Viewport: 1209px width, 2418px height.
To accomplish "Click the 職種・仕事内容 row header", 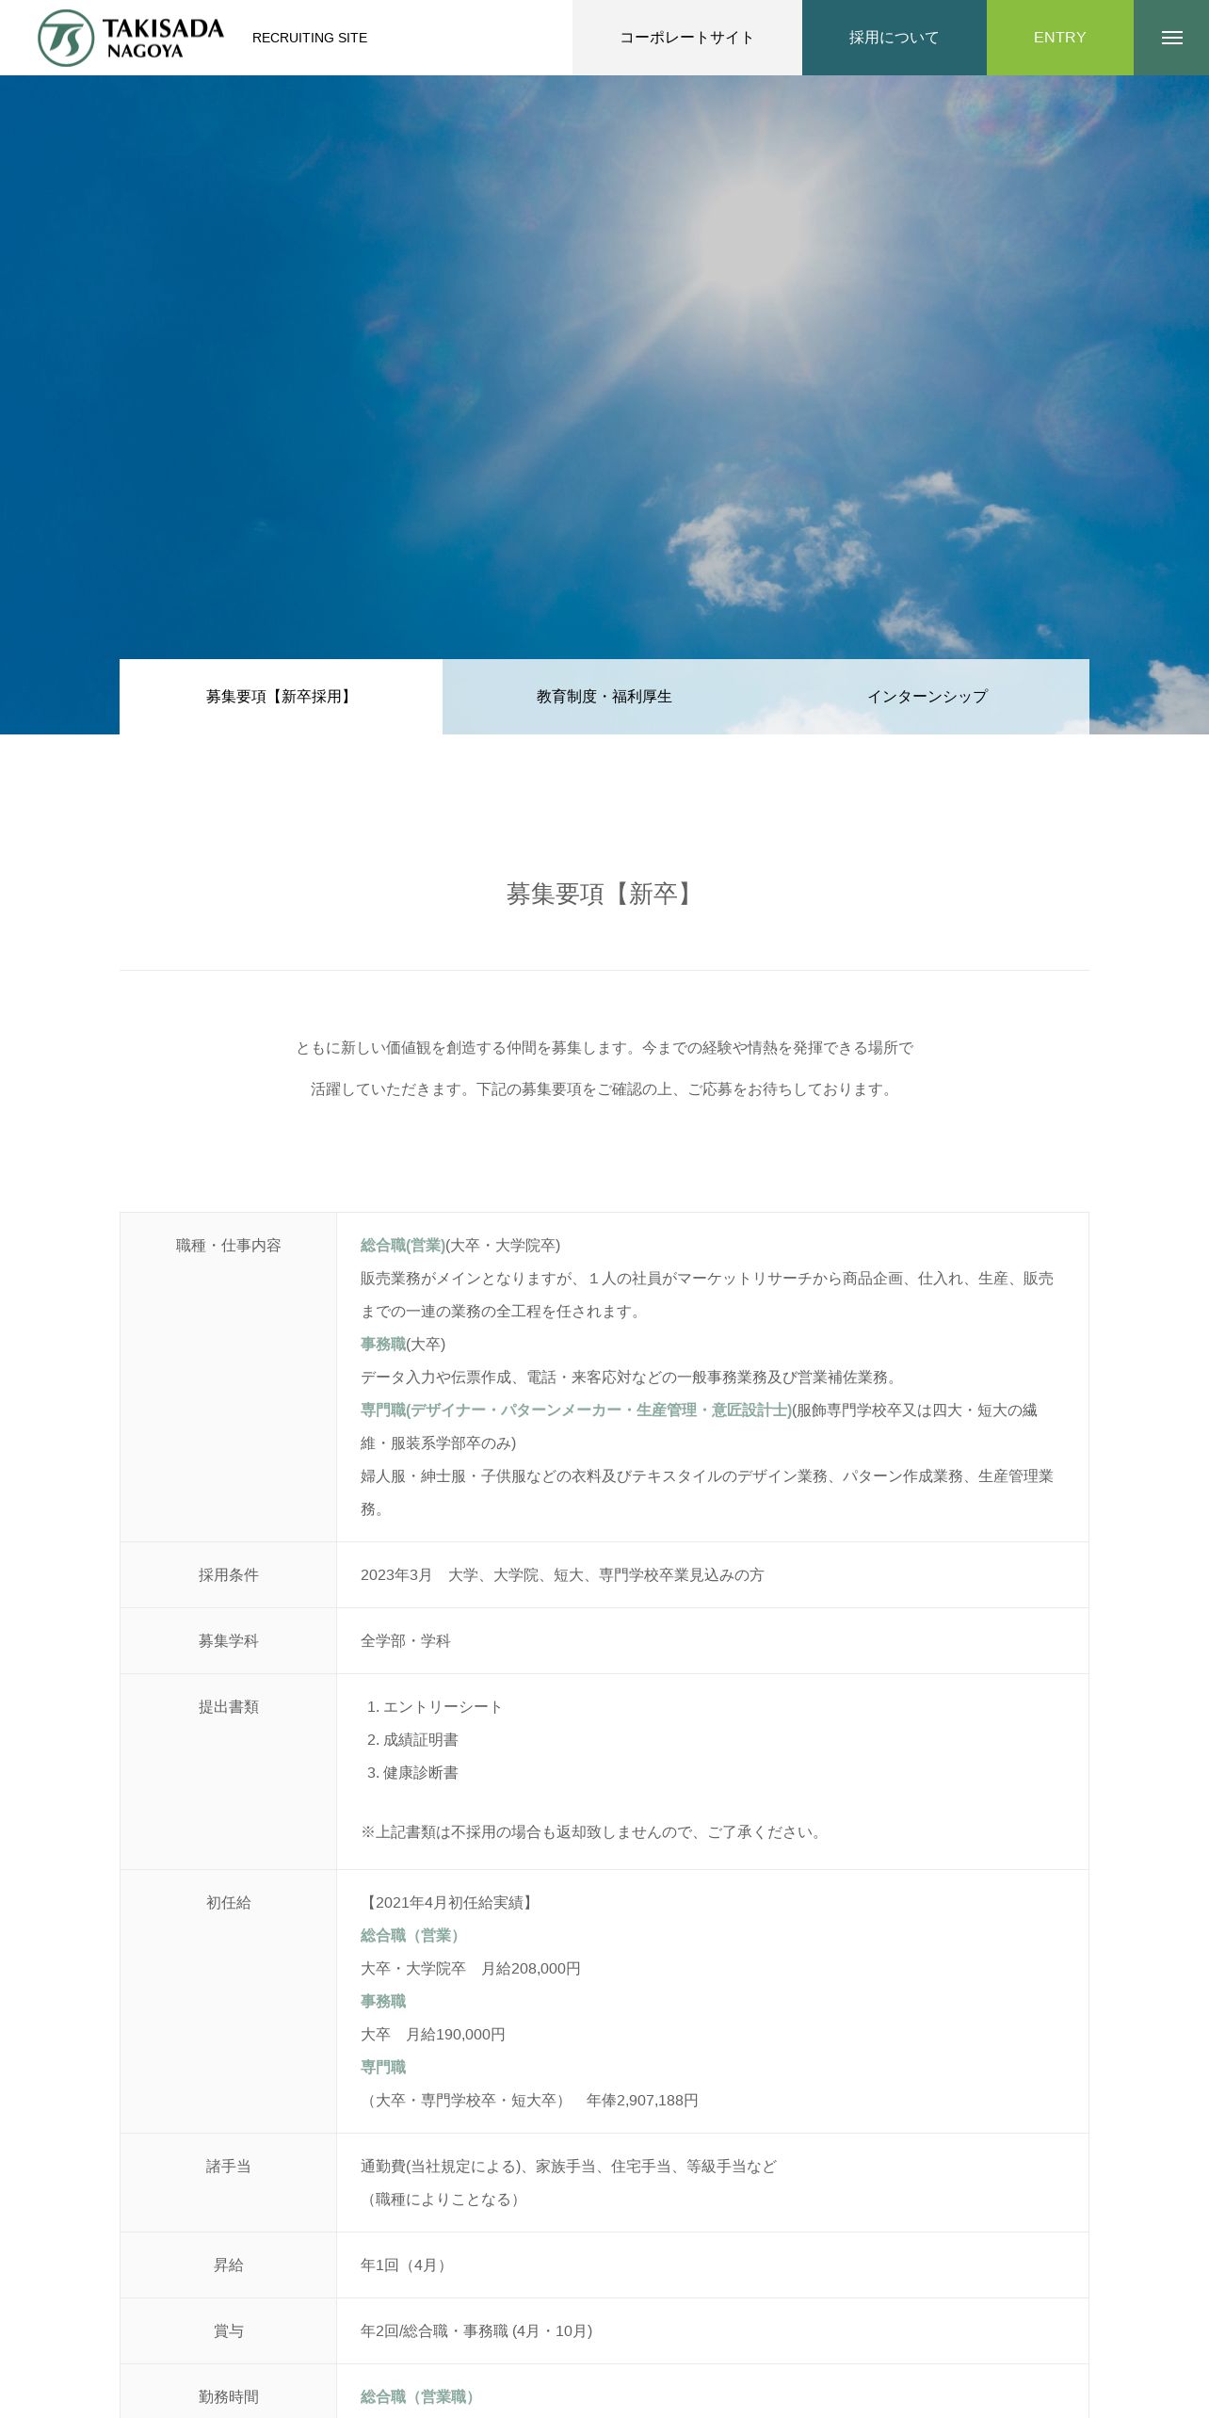I will (229, 1246).
